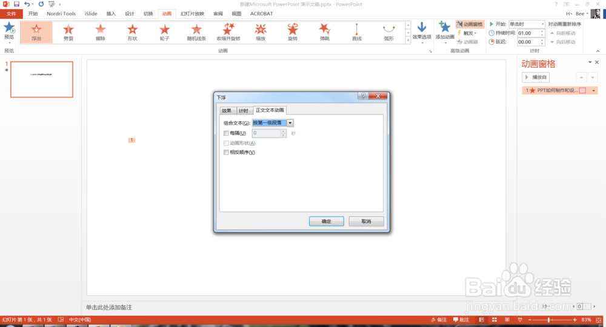Click 持续时间 (Duration) spinner arrows
This screenshot has height=327, width=606.
click(x=542, y=33)
